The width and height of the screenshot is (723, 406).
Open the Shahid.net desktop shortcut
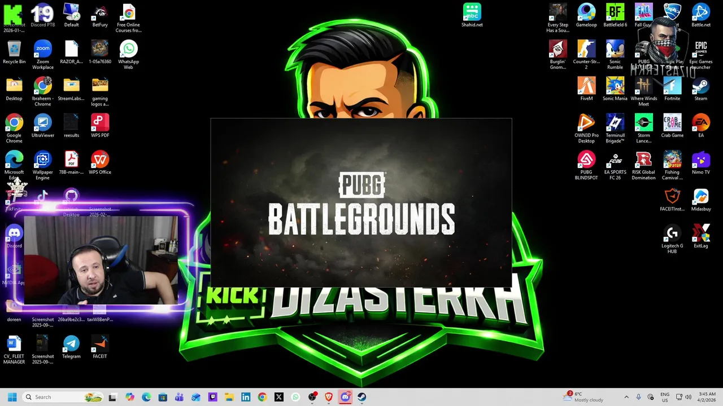point(472,16)
